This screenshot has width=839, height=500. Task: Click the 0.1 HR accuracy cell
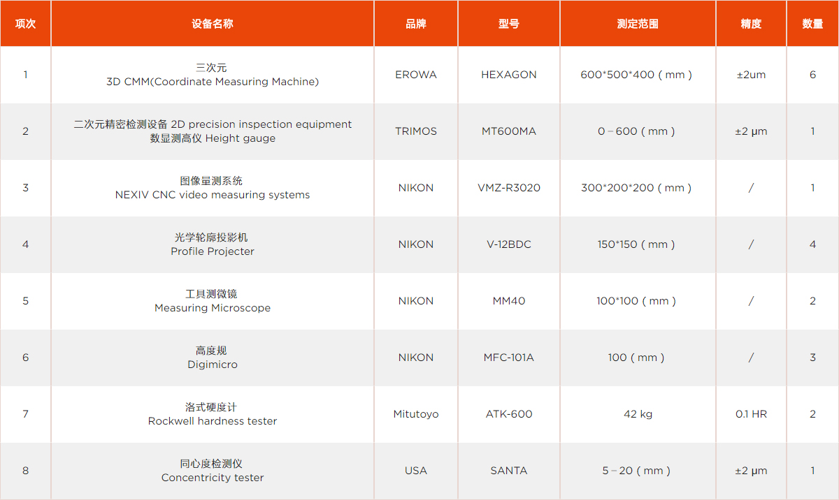point(751,414)
